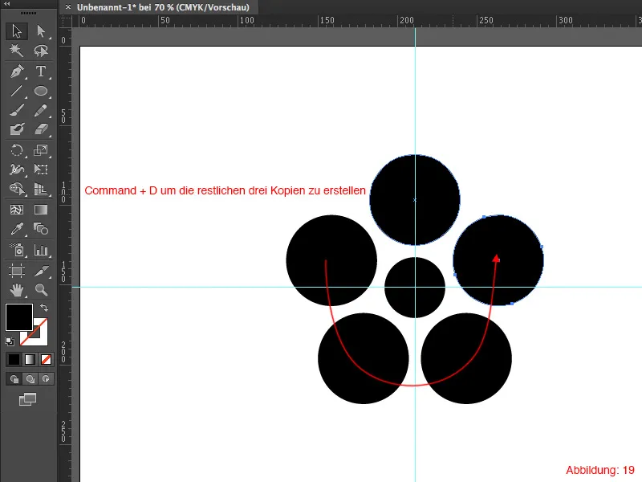
Task: Select the Free Transform tool
Action: coord(41,170)
